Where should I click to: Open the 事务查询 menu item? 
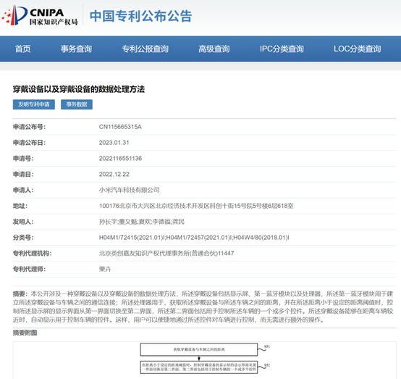coord(76,49)
